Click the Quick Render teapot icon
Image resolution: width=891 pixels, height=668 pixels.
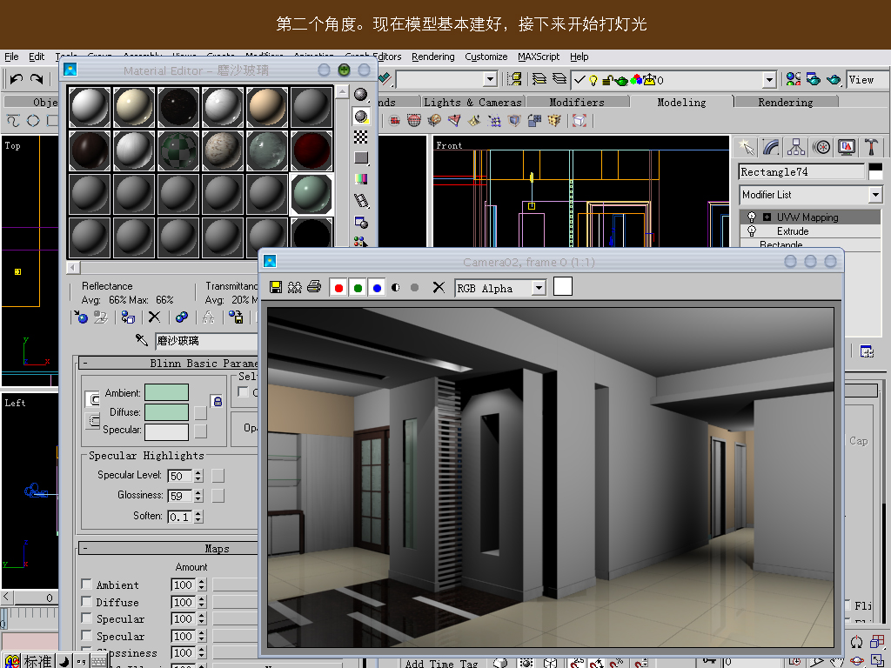point(834,79)
